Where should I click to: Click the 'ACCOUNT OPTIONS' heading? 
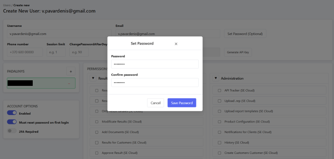pos(22,106)
